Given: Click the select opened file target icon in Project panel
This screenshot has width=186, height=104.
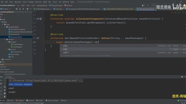Looking at the screenshot, I should click(17, 9).
